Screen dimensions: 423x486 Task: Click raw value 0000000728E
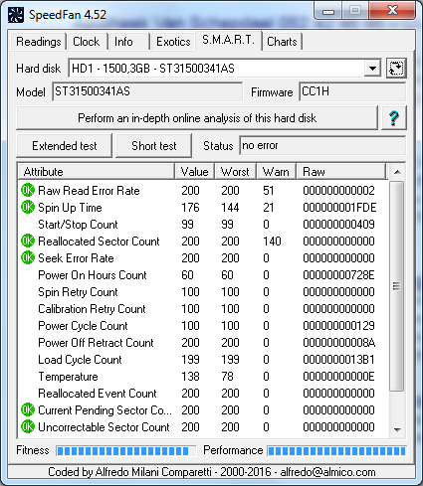338,275
